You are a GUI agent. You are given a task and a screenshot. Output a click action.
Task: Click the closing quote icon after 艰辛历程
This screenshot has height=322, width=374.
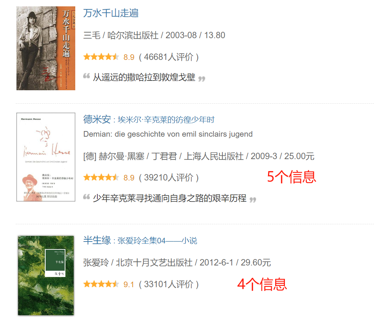[253, 200]
